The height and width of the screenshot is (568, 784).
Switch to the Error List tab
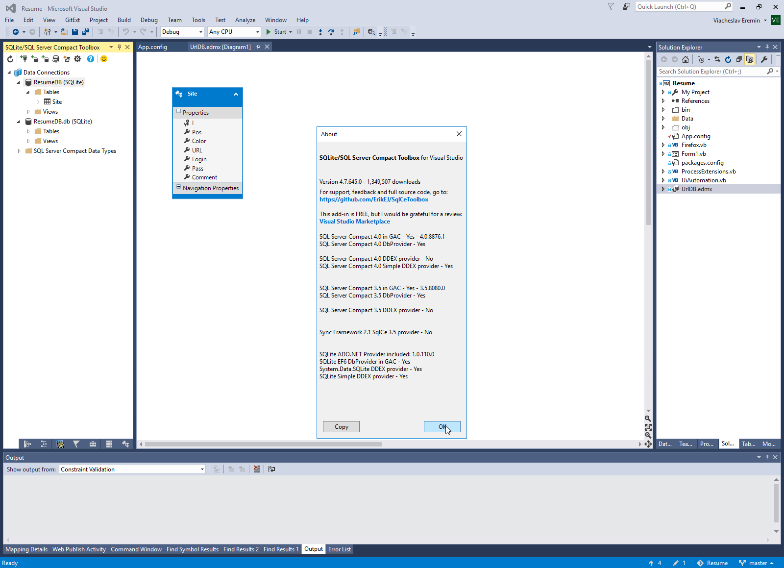[x=340, y=549]
